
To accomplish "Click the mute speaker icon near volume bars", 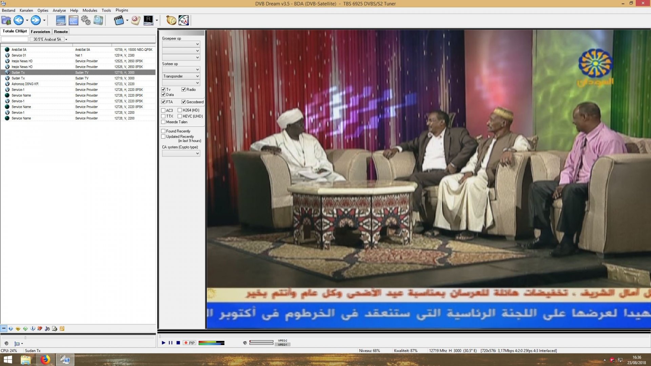I will [x=245, y=343].
